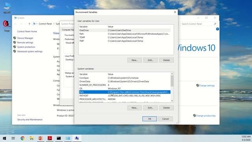252x142 pixels.
Task: Click Delete under System variables
Action: (x=166, y=108)
